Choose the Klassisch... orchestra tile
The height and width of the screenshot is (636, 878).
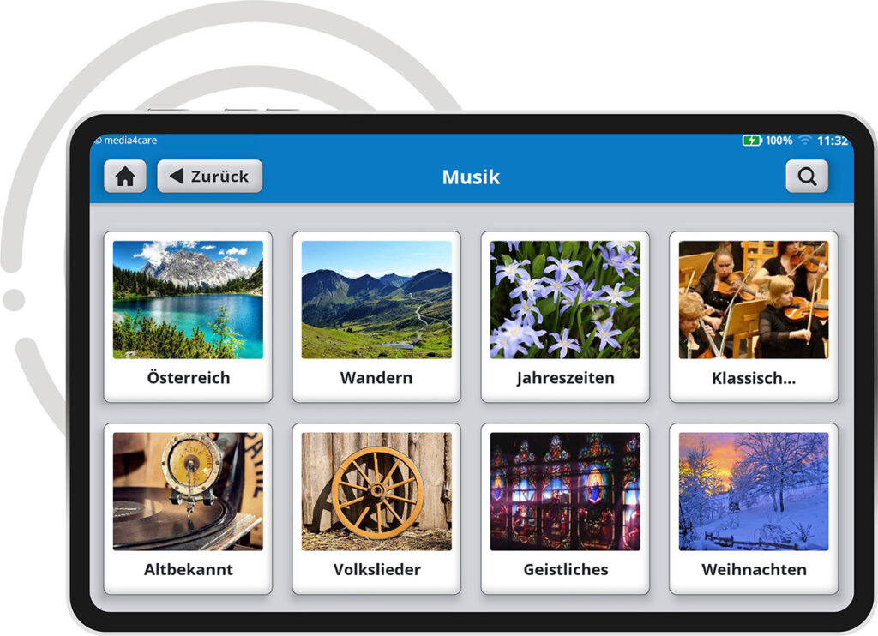(754, 317)
